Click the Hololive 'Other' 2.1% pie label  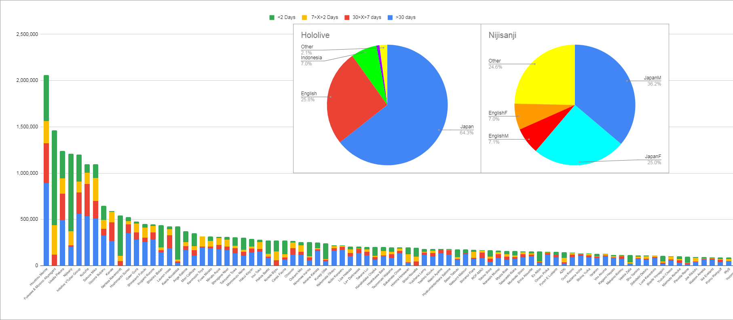[307, 50]
